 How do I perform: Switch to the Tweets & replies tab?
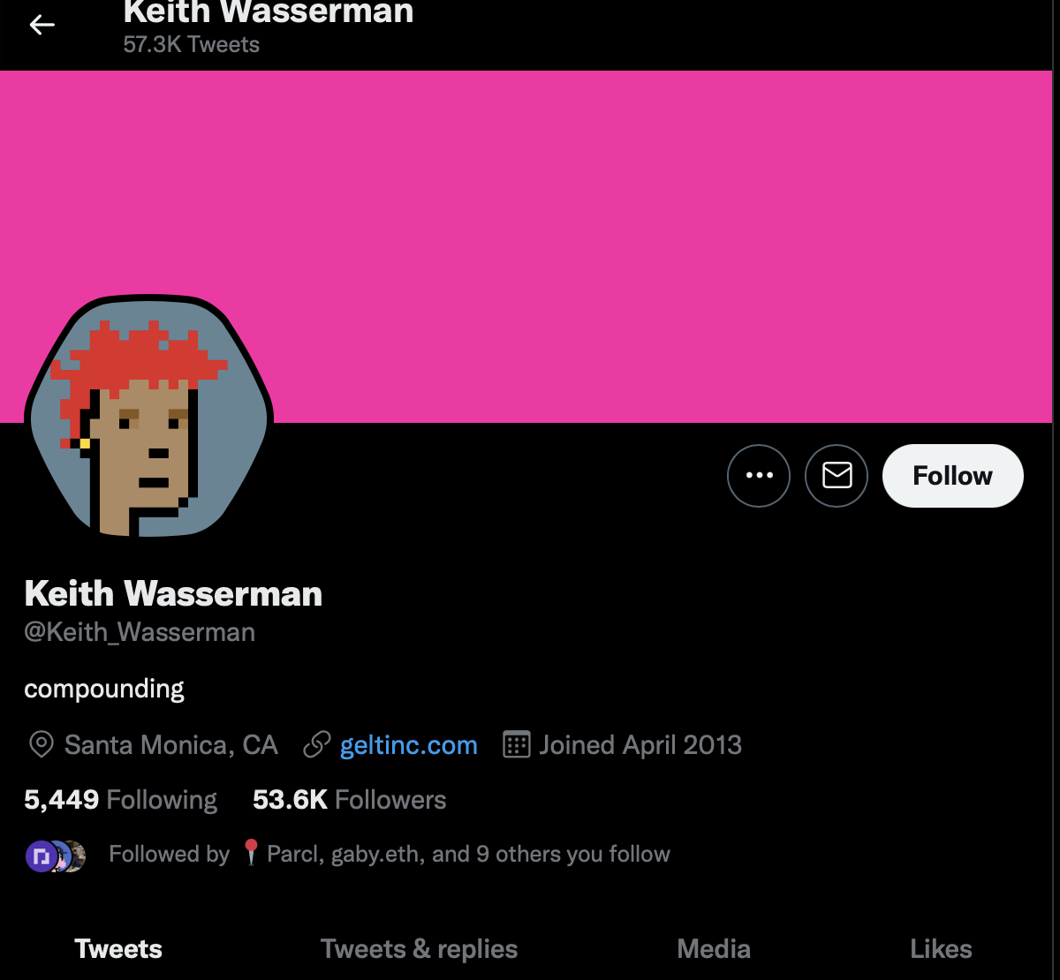pos(419,949)
